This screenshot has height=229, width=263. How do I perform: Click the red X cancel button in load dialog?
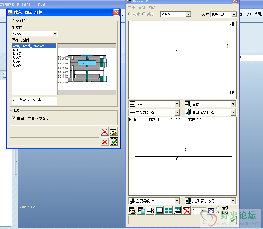tap(105, 142)
